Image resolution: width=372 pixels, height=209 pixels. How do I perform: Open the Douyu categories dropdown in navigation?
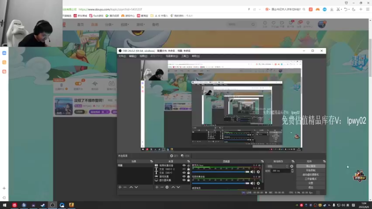pyautogui.click(x=109, y=25)
